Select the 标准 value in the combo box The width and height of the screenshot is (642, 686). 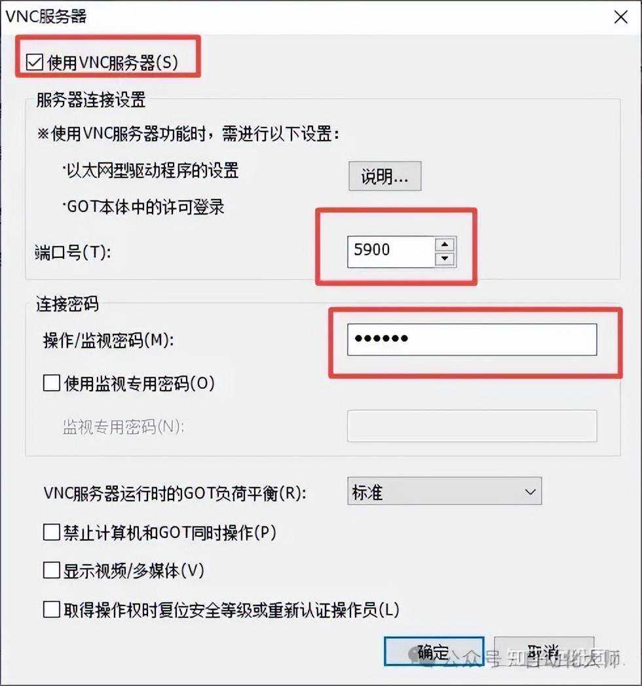click(444, 491)
